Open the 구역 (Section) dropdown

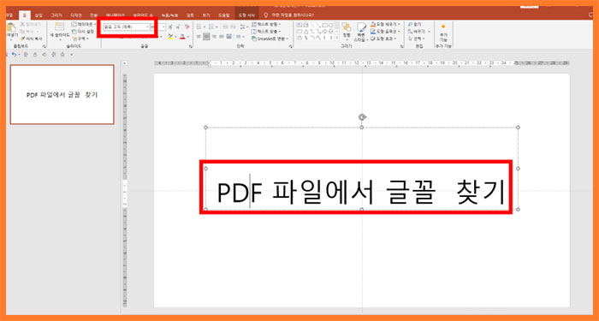pyautogui.click(x=80, y=39)
